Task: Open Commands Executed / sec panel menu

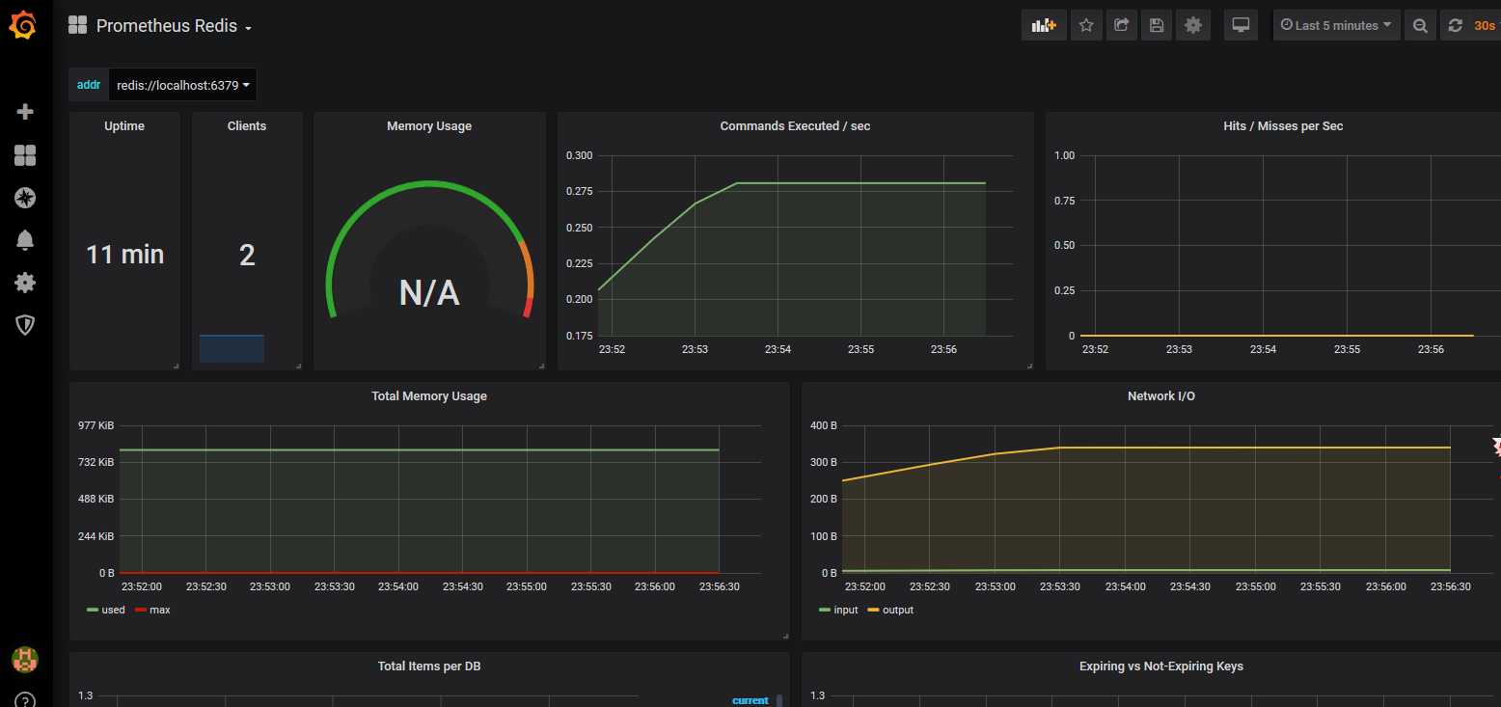Action: point(795,126)
